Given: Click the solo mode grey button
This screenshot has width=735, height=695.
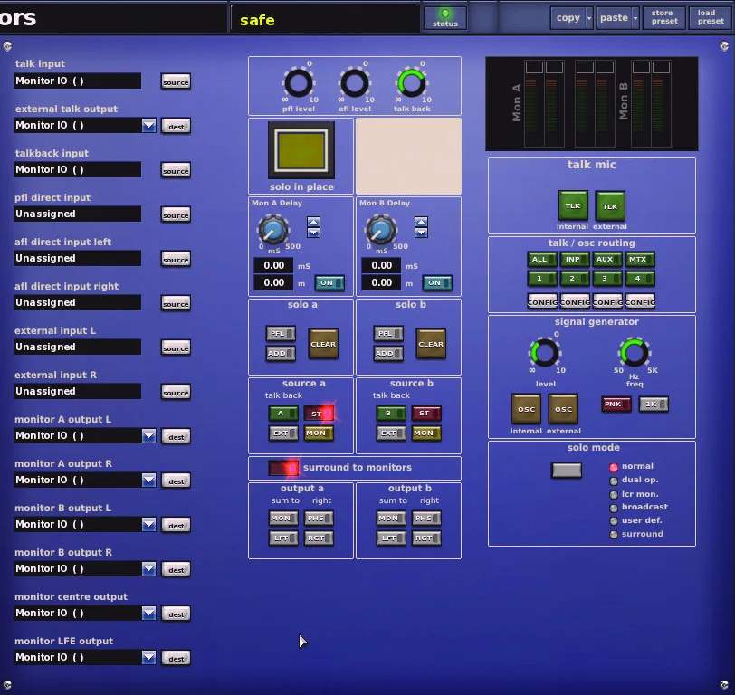Looking at the screenshot, I should pos(567,470).
